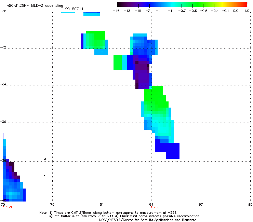Screen dimensions: 253x222
Task: Click the 'Times are GMT' note line
Action: click(108, 213)
